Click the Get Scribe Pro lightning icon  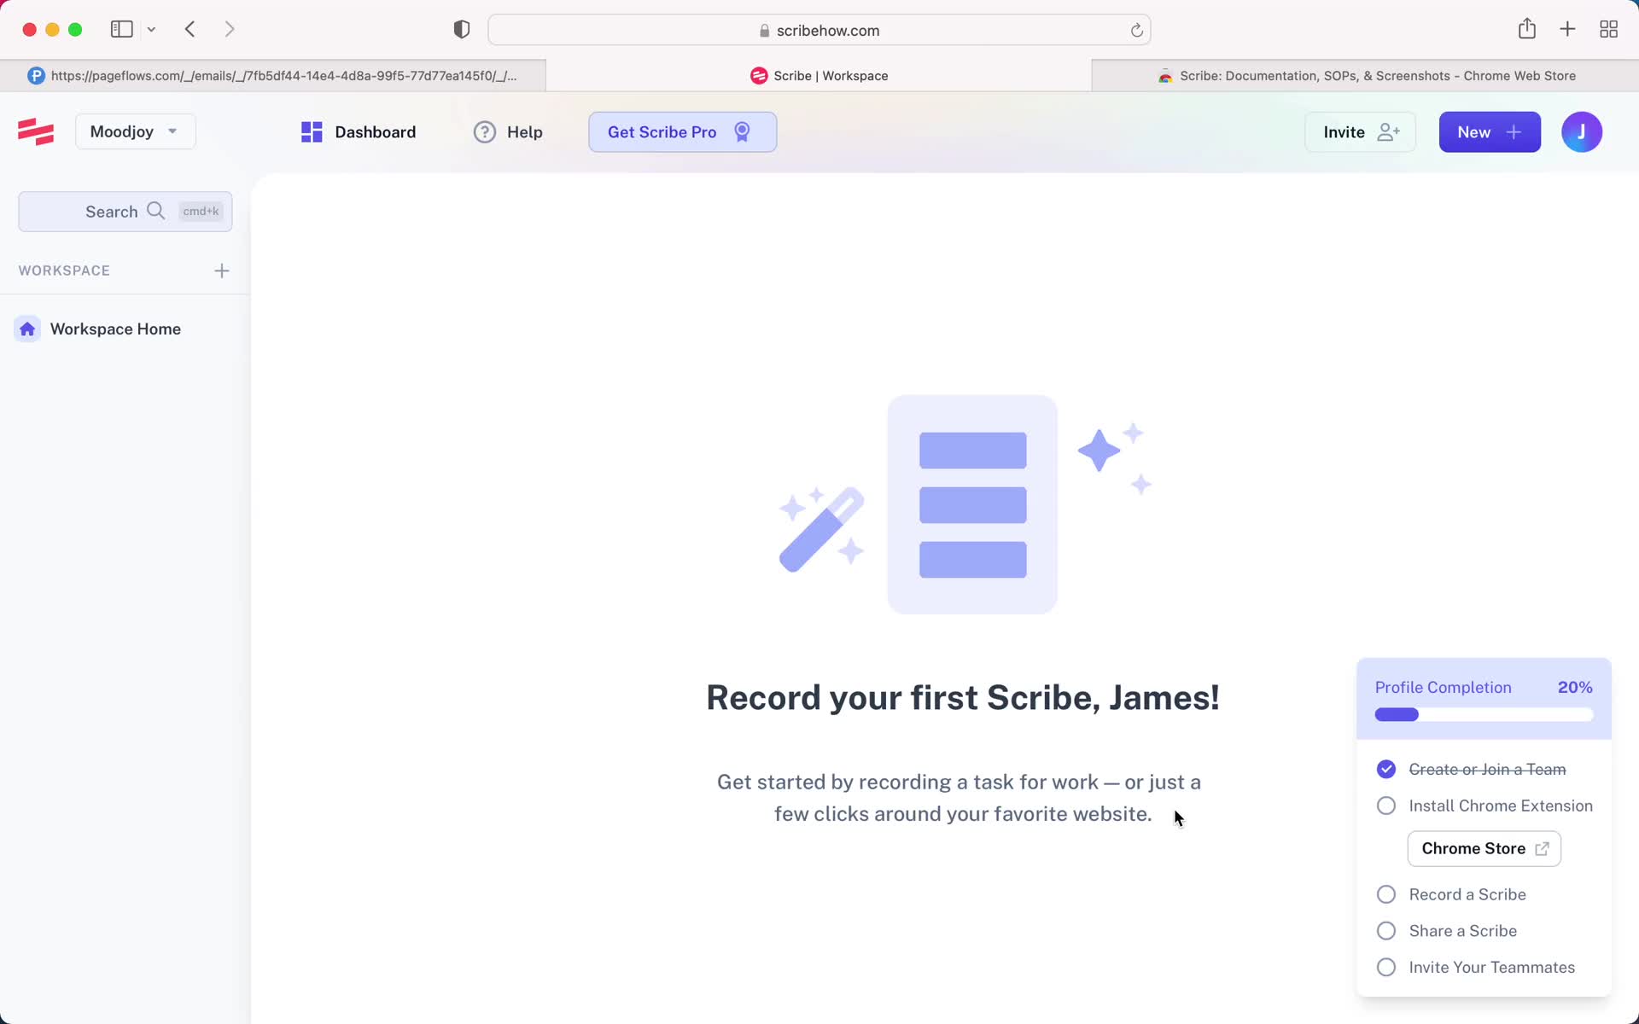coord(742,131)
